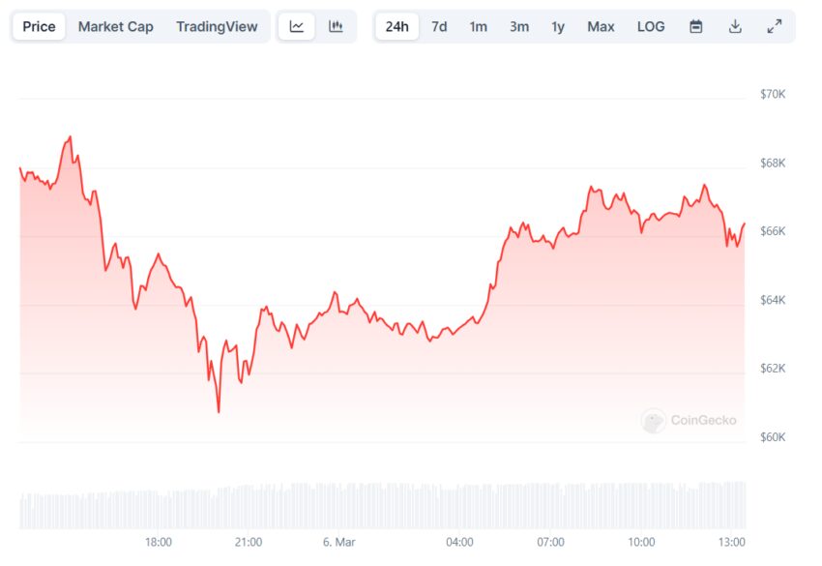Display Max time range
The height and width of the screenshot is (566, 822).
[601, 26]
